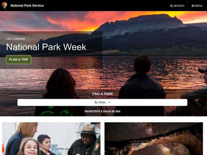This screenshot has height=155, width=207.
Task: Open the hamburger menu icon
Action: (193, 6)
